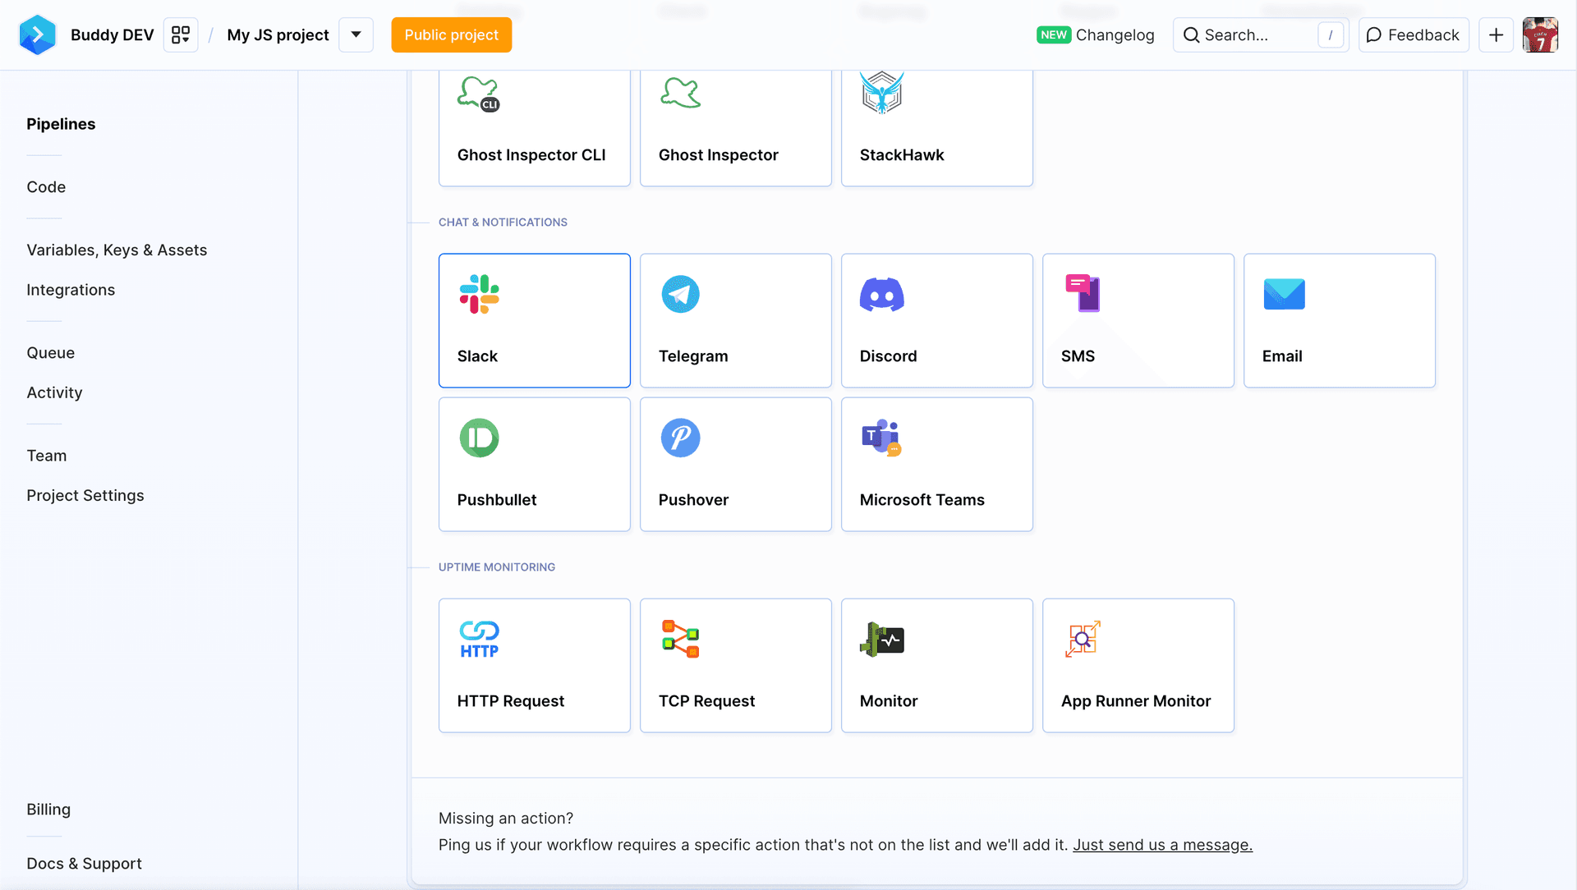Choose the Telegram action icon
Viewport: 1577px width, 890px height.
tap(681, 294)
